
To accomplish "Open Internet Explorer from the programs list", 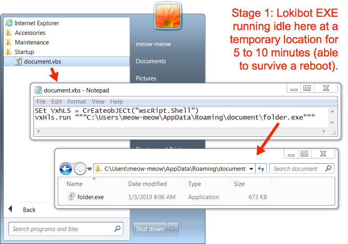I will click(x=32, y=23).
